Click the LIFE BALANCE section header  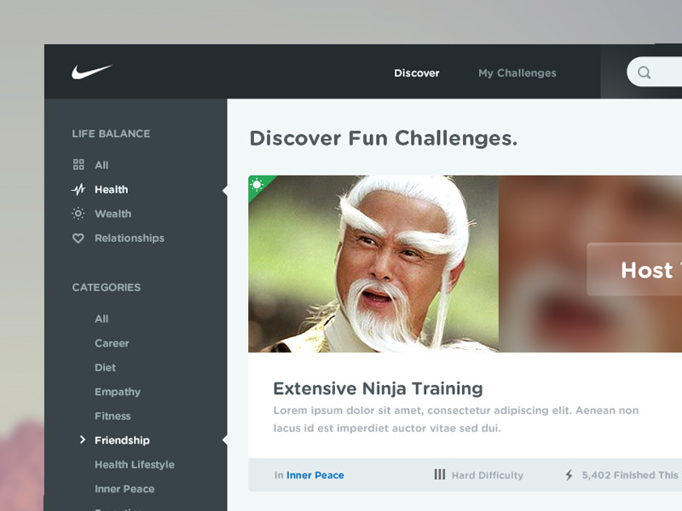pos(111,134)
